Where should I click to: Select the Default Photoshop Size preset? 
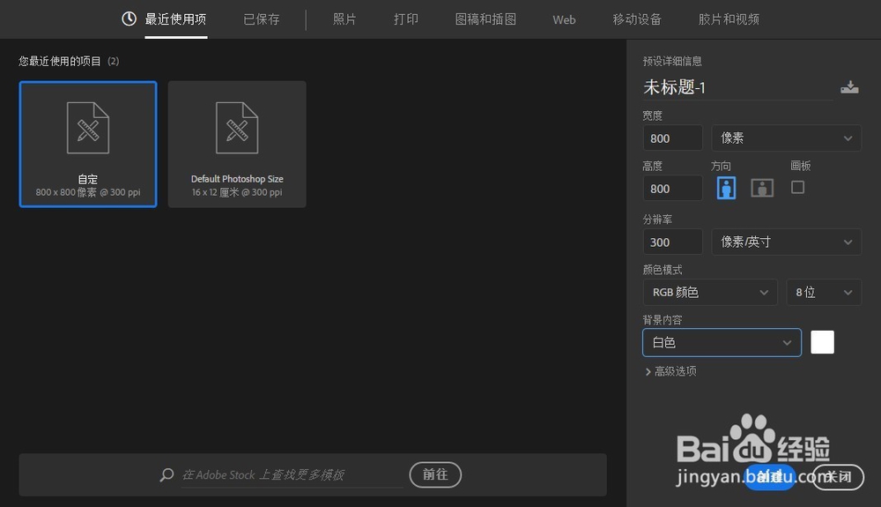(x=237, y=145)
